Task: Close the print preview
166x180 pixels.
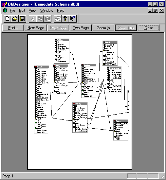Action: [x=149, y=28]
